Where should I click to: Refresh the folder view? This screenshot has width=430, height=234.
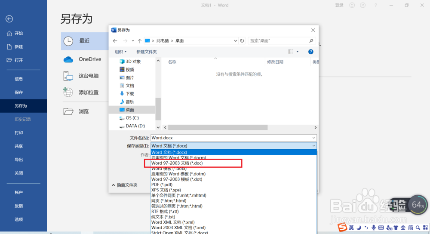[242, 41]
